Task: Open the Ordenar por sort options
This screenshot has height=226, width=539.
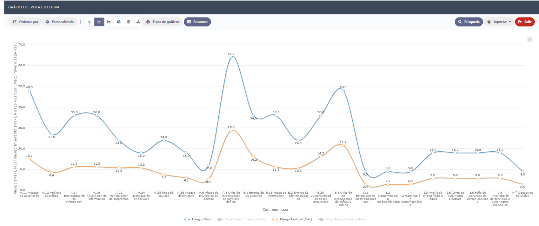Action: (25, 22)
